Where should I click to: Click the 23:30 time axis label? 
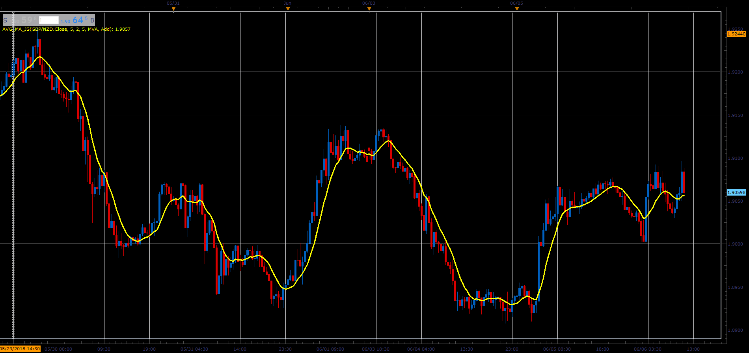point(285,349)
